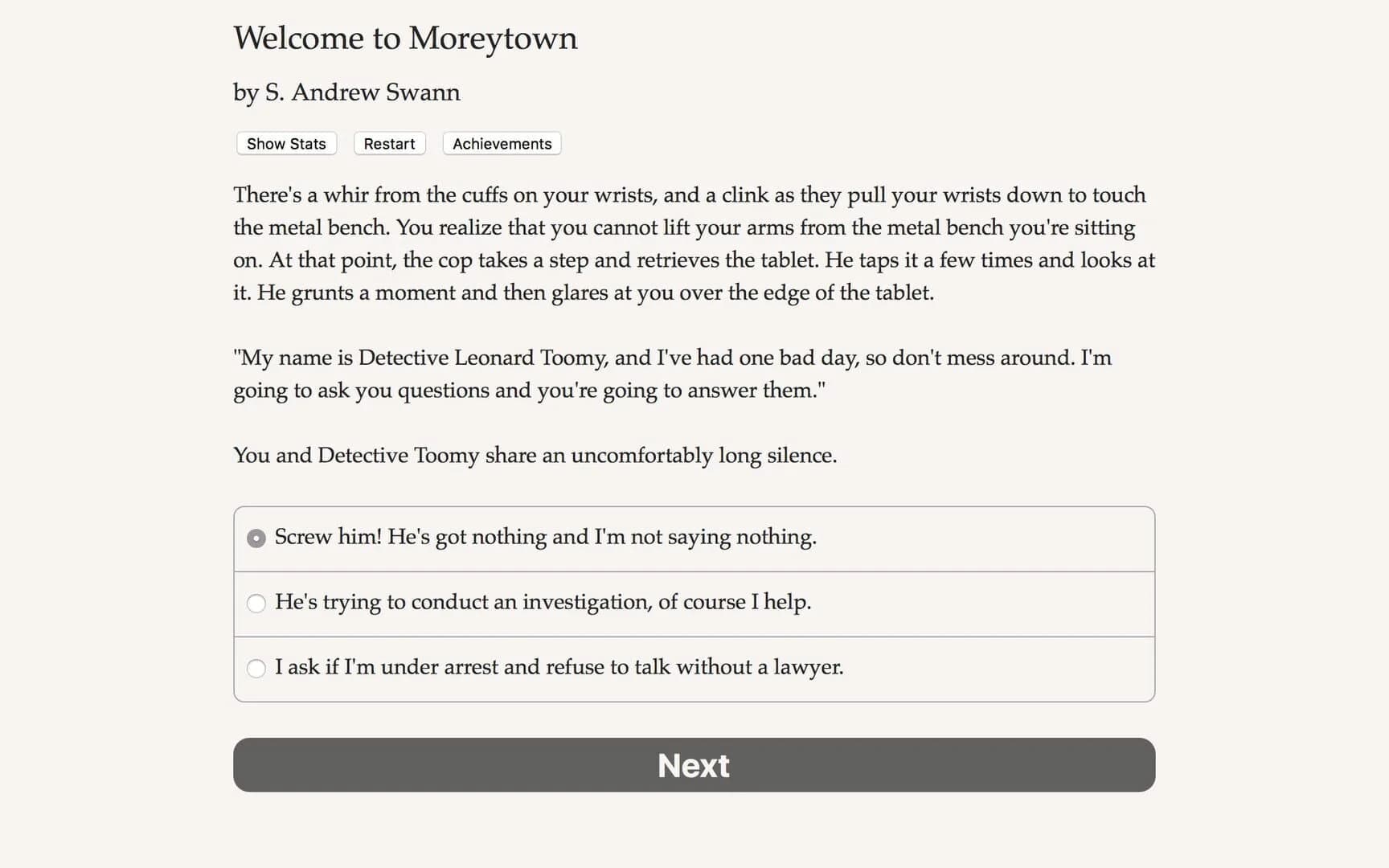Click the first choice's answer text
The height and width of the screenshot is (868, 1389).
click(546, 538)
